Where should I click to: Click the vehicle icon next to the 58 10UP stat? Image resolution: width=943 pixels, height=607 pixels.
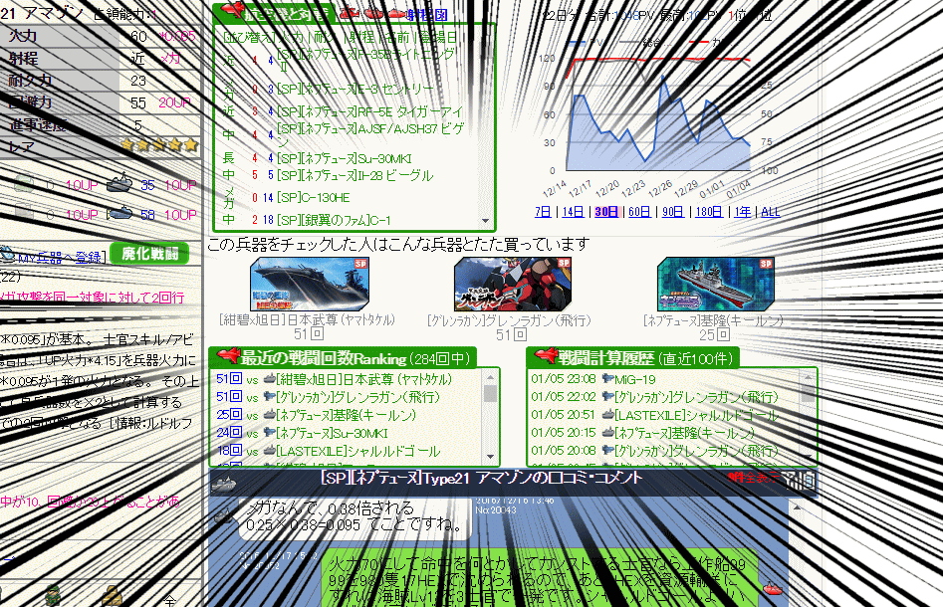(x=119, y=213)
